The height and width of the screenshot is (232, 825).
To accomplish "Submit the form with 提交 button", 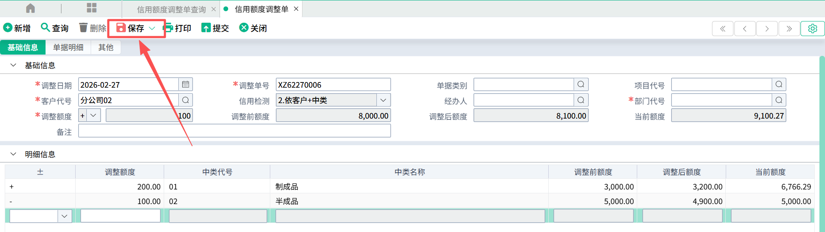I will 215,28.
